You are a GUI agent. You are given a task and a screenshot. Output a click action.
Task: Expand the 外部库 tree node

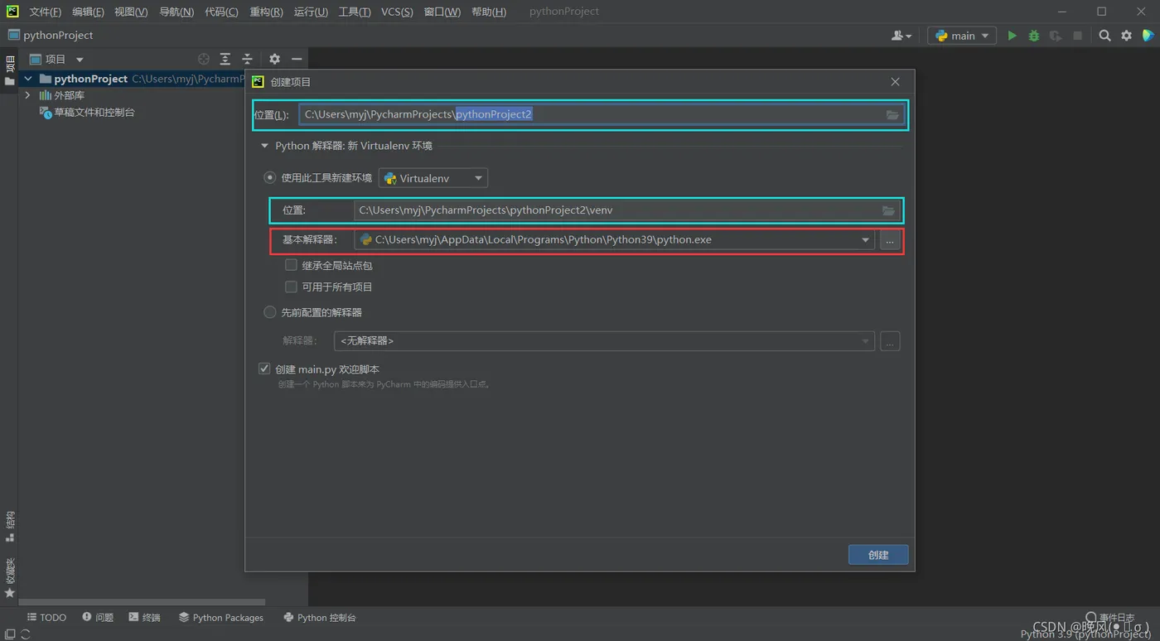28,95
